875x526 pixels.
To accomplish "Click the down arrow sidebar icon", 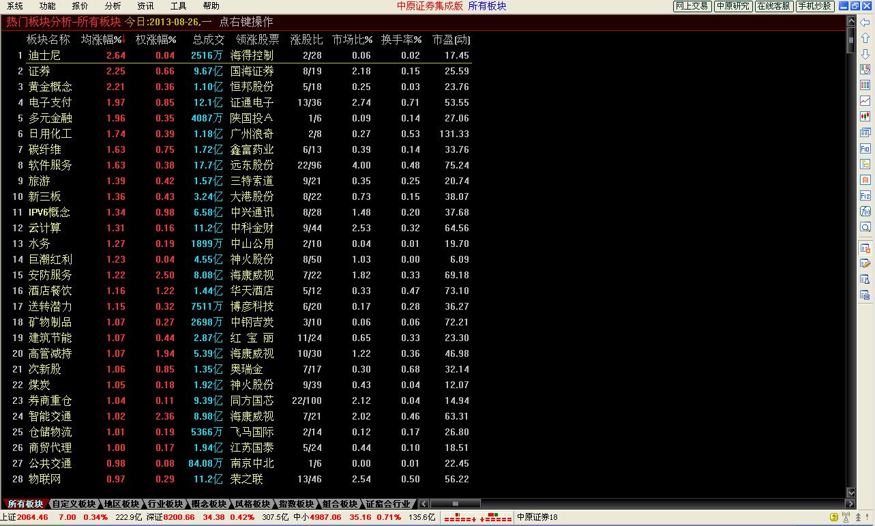I will [x=865, y=54].
